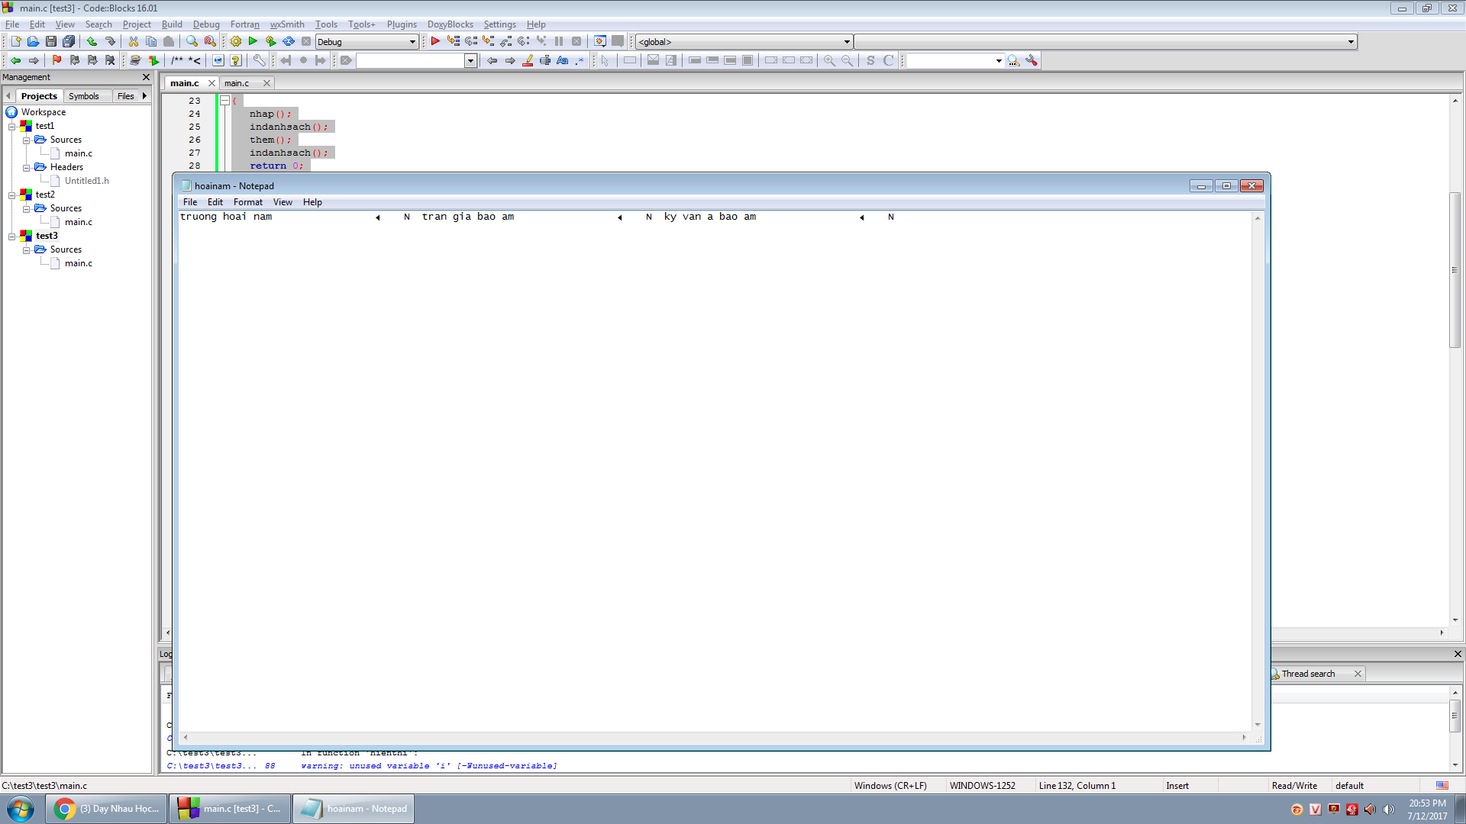The image size is (1466, 824).
Task: Click the Save file icon
Action: pos(51,41)
